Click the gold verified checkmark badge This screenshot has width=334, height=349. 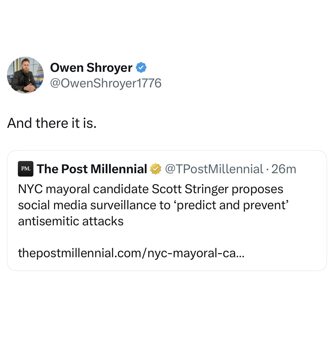tap(155, 169)
